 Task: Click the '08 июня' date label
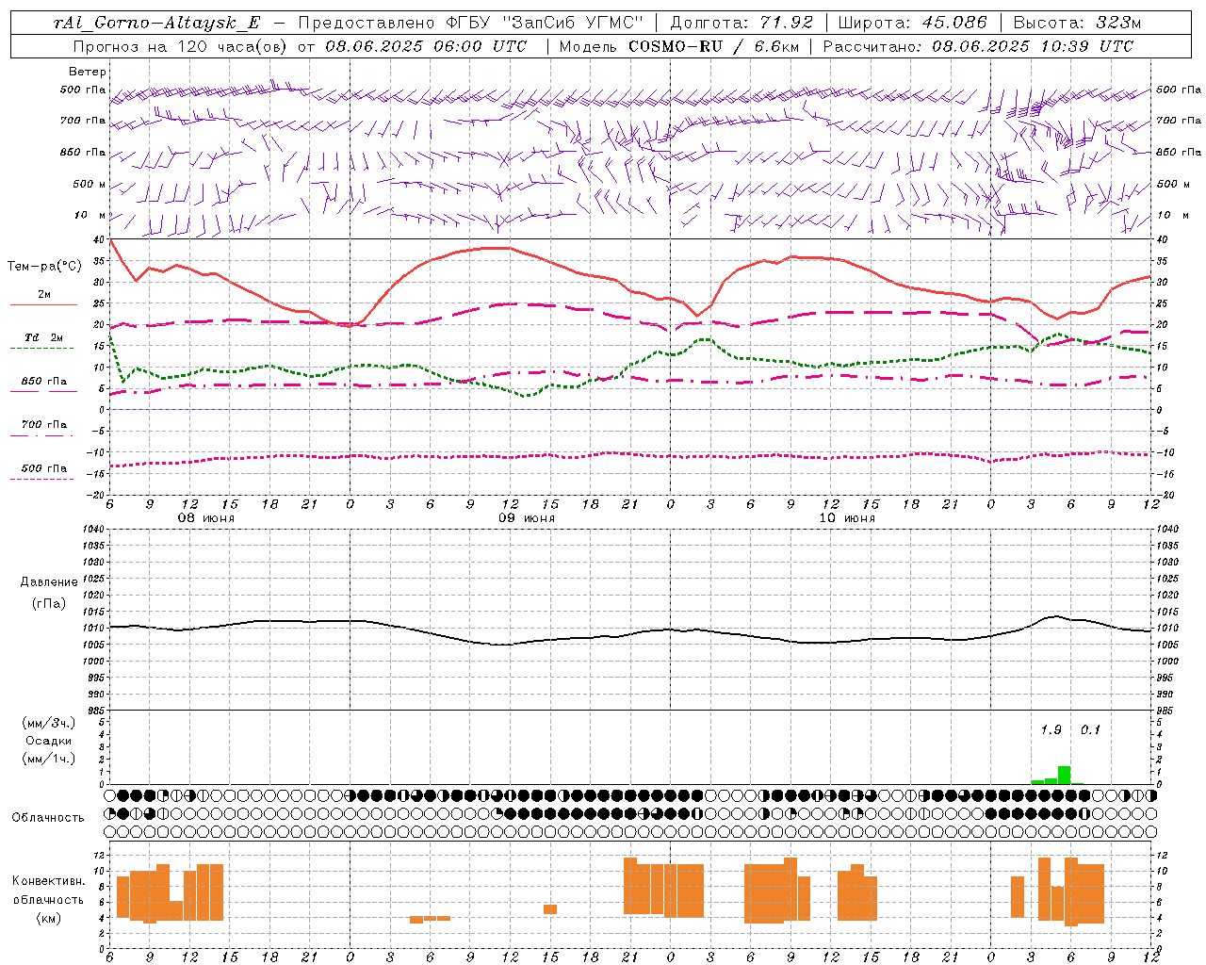tap(206, 518)
